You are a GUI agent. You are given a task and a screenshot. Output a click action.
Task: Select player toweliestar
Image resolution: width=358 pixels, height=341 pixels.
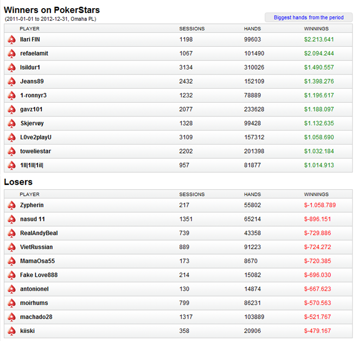pos(35,151)
